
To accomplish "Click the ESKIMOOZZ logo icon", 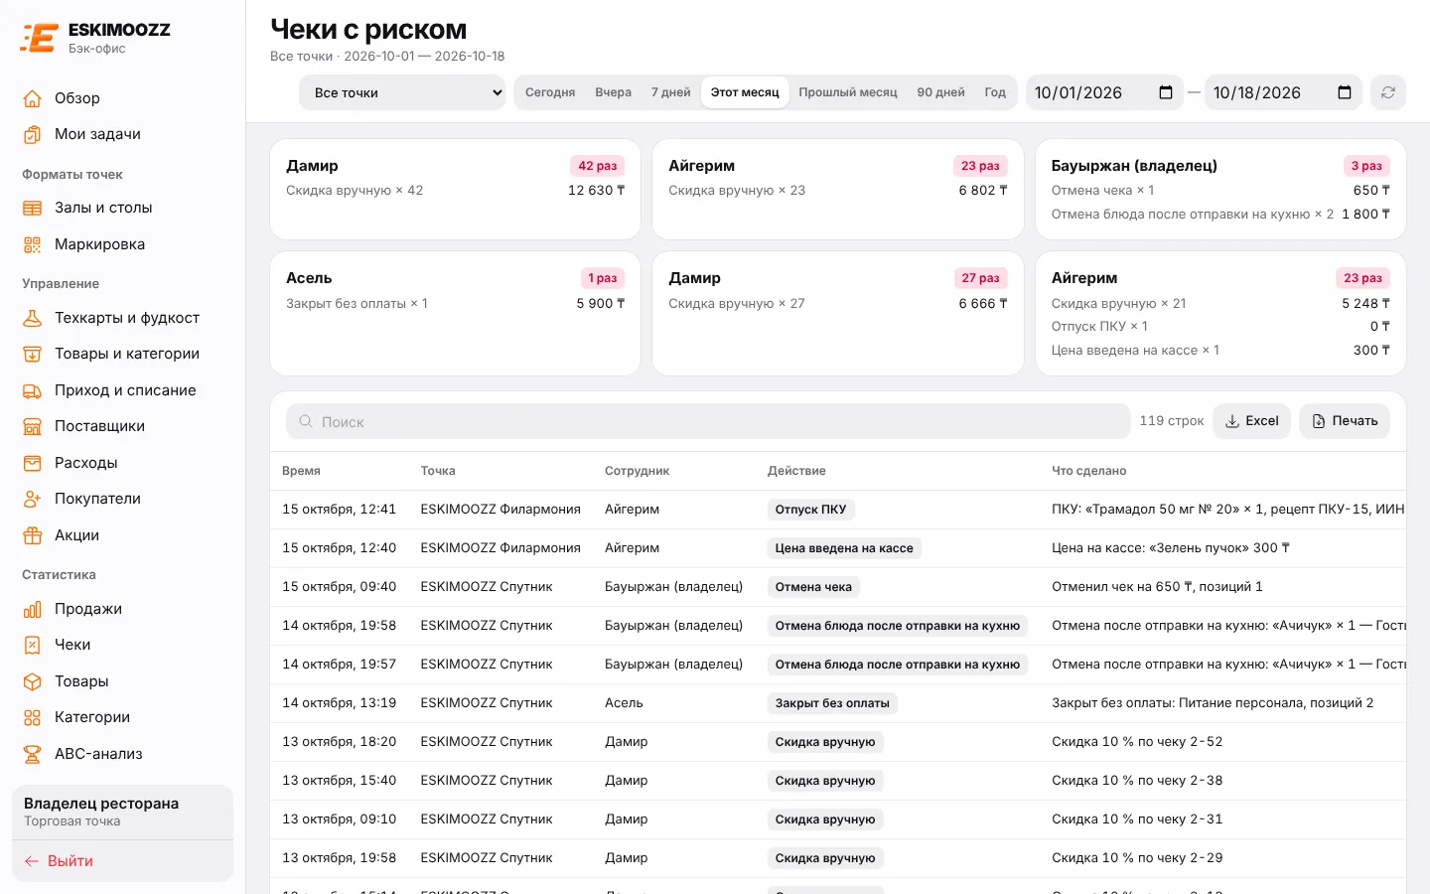I will pos(39,38).
